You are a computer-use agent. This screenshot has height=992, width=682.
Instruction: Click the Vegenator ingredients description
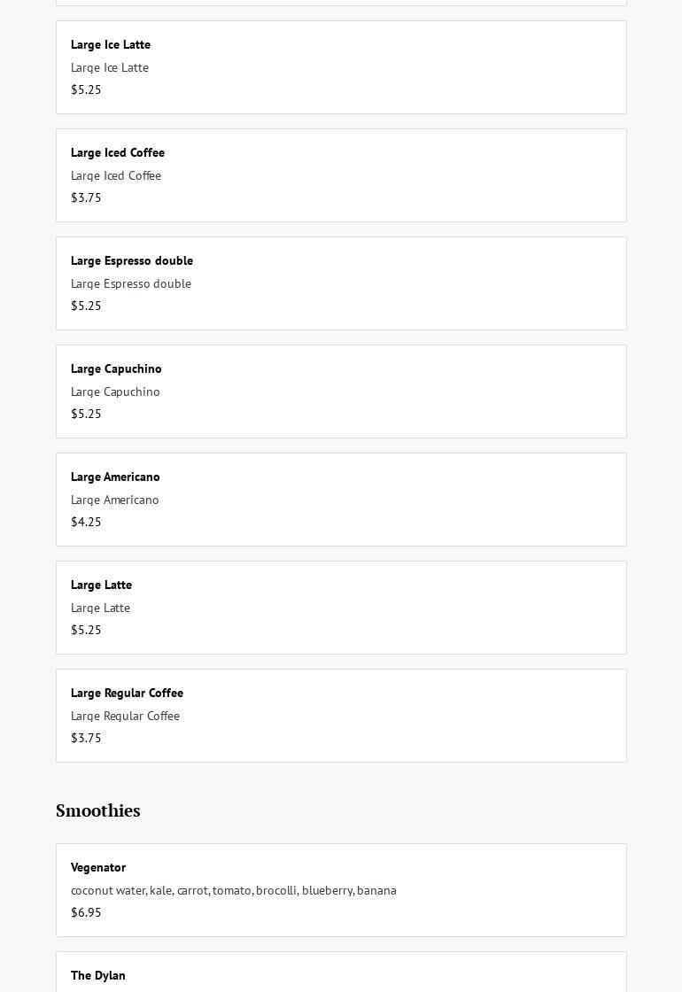pos(234,890)
